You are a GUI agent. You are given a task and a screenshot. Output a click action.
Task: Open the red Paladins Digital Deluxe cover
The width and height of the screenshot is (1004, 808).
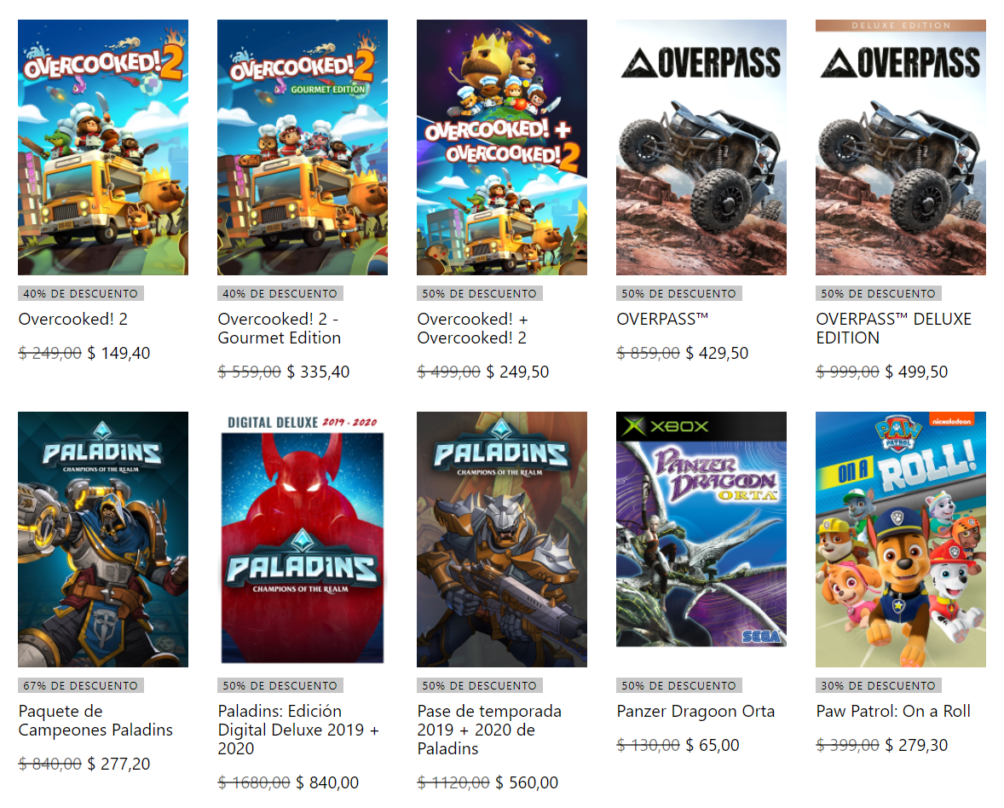pyautogui.click(x=303, y=540)
